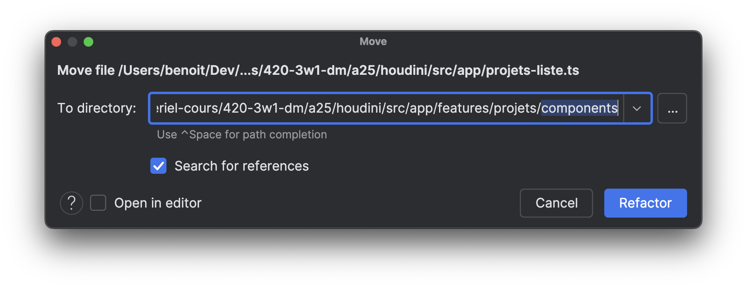The height and width of the screenshot is (288, 747).
Task: Click the Move file path heading text
Action: coord(318,70)
